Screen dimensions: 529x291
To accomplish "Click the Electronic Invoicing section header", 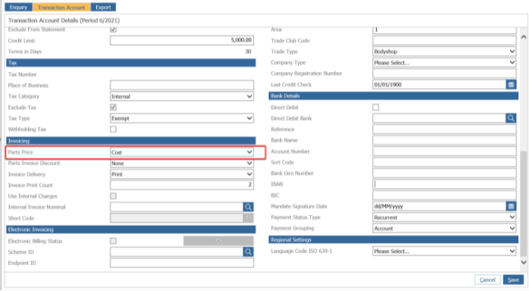I will [131, 230].
